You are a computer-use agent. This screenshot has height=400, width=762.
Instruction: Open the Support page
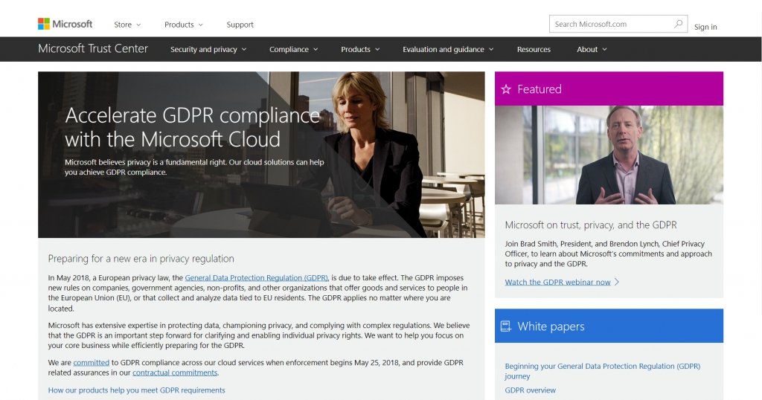point(240,25)
